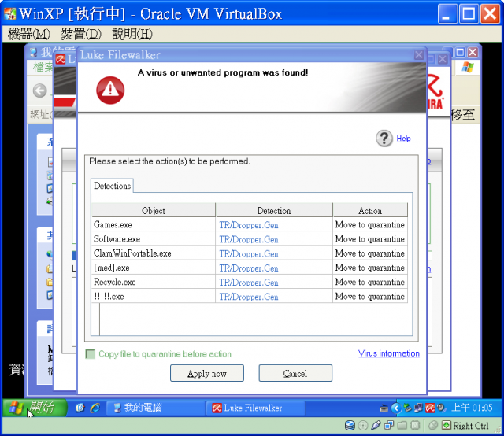Switch to 我的電腦 taskbar button
The width and height of the screenshot is (504, 436).
tap(155, 408)
